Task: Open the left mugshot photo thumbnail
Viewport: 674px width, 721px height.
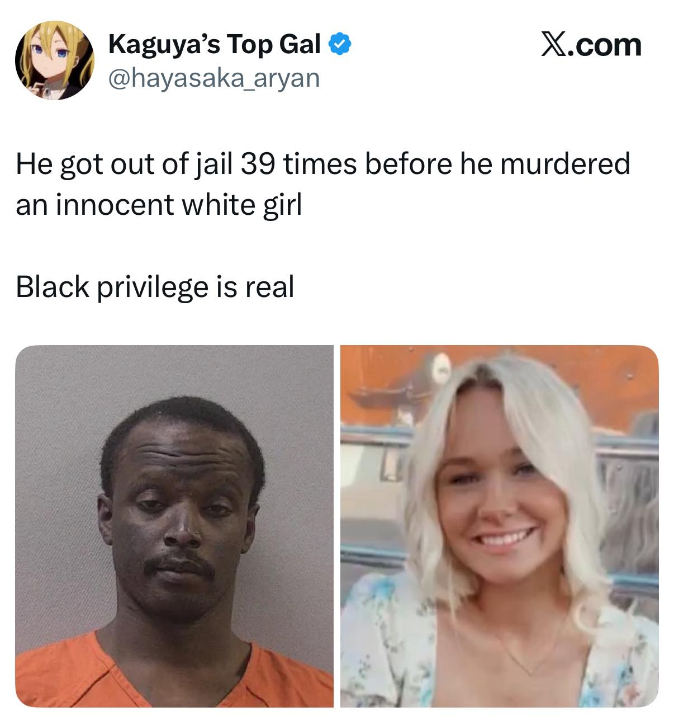Action: [x=174, y=526]
